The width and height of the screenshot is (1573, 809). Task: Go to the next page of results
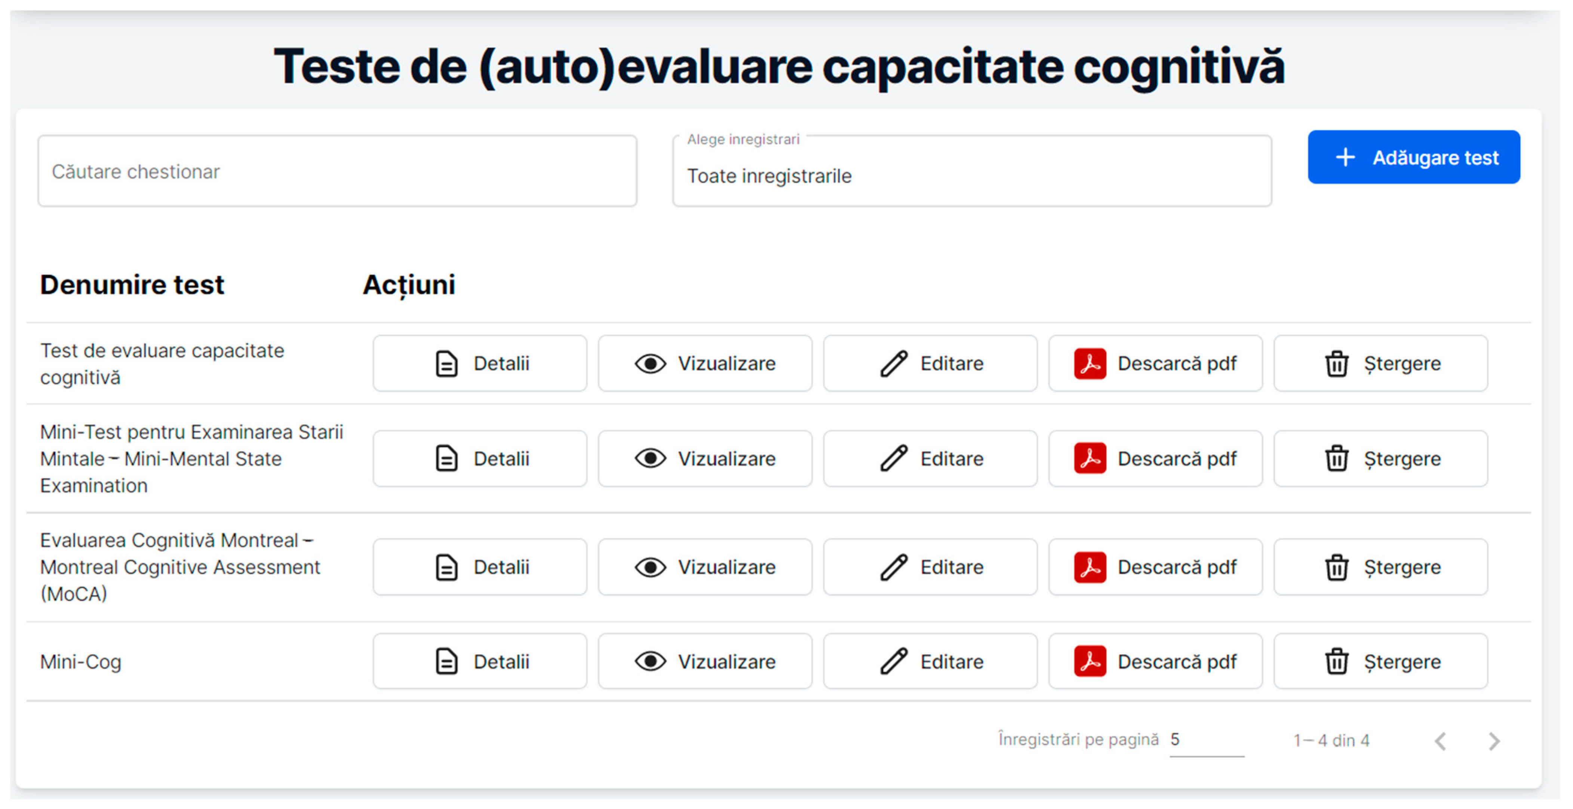click(1494, 741)
